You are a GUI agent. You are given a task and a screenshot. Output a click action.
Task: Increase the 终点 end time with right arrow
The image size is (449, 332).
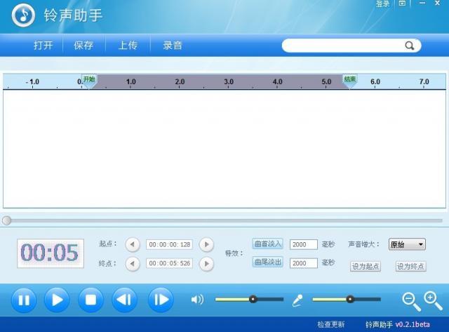tap(206, 263)
